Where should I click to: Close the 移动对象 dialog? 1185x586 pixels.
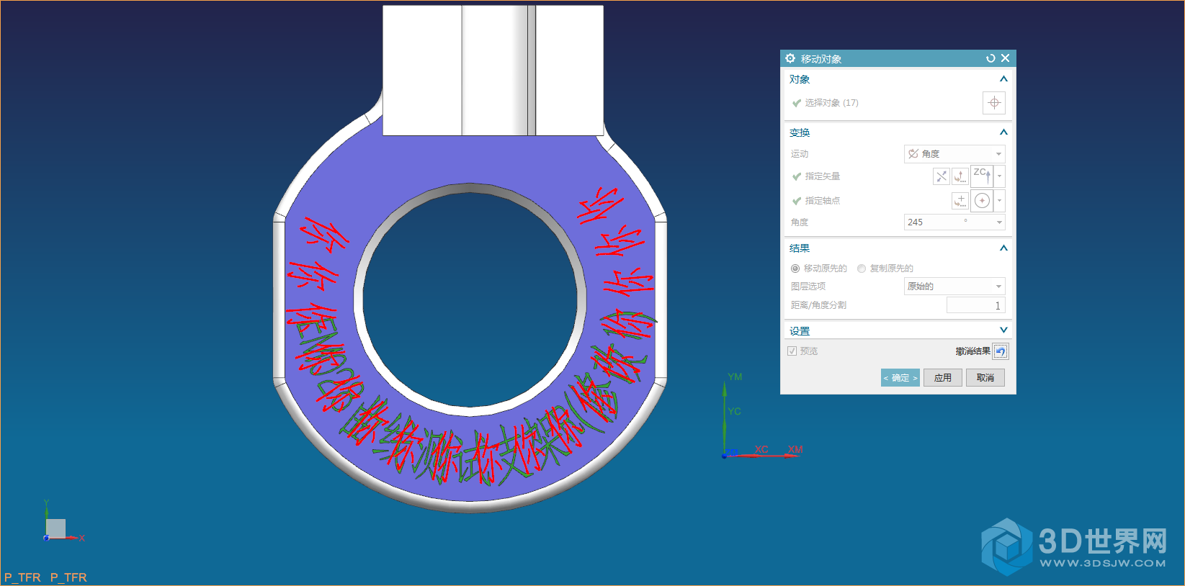tap(1006, 58)
